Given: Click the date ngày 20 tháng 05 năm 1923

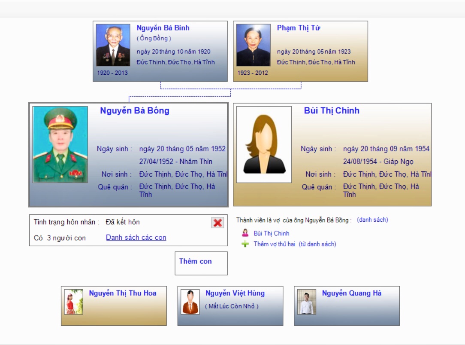Looking at the screenshot, I should tap(314, 52).
